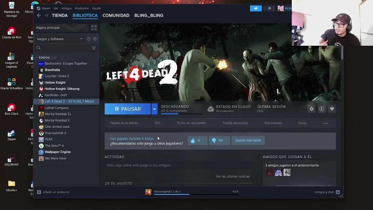Click the Steam announcements megaphone icon

[256, 8]
